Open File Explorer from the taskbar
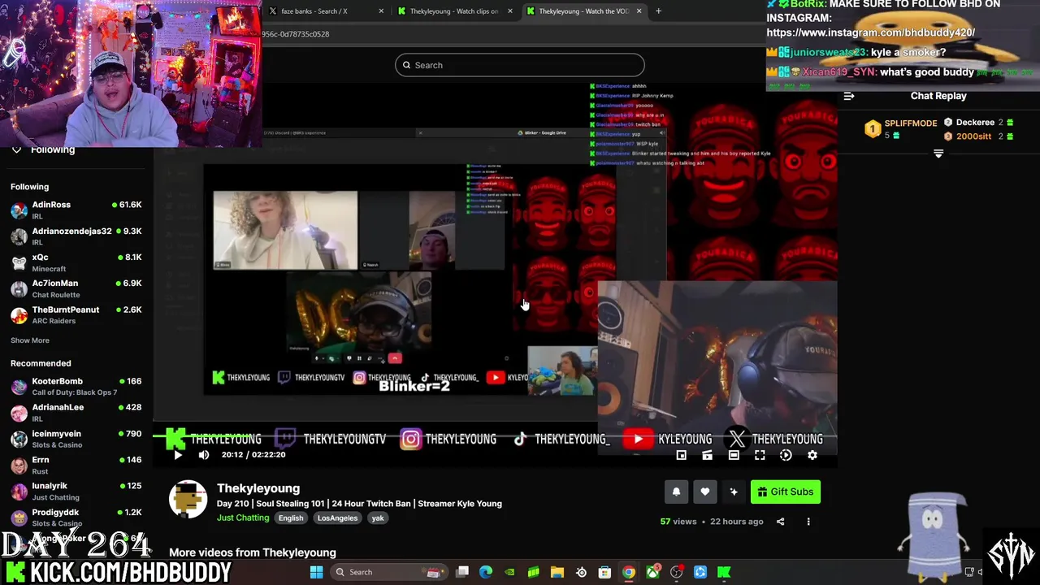The image size is (1040, 585). (557, 572)
